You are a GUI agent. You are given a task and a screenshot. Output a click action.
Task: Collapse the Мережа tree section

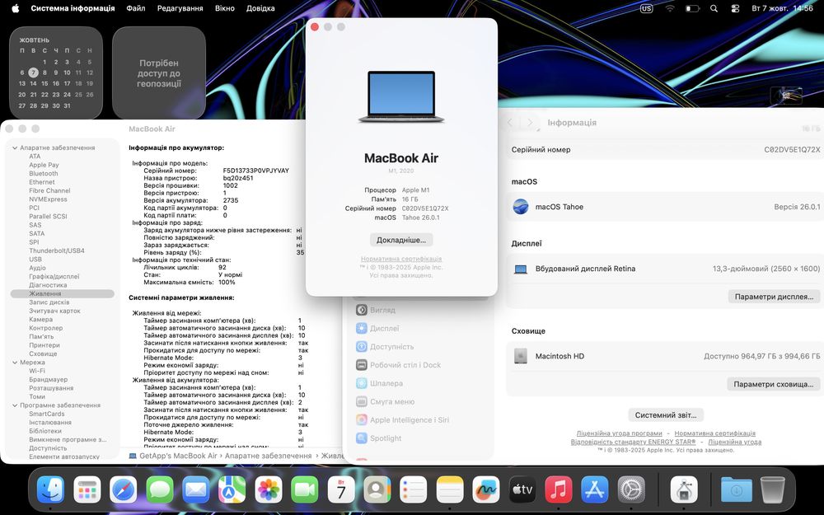point(15,363)
